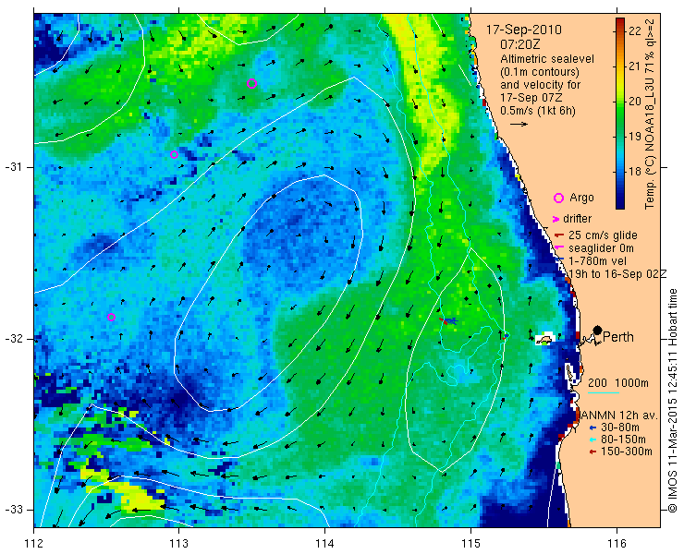The height and width of the screenshot is (554, 684).
Task: Click the colorbar tick label 20
Action: coord(635,102)
